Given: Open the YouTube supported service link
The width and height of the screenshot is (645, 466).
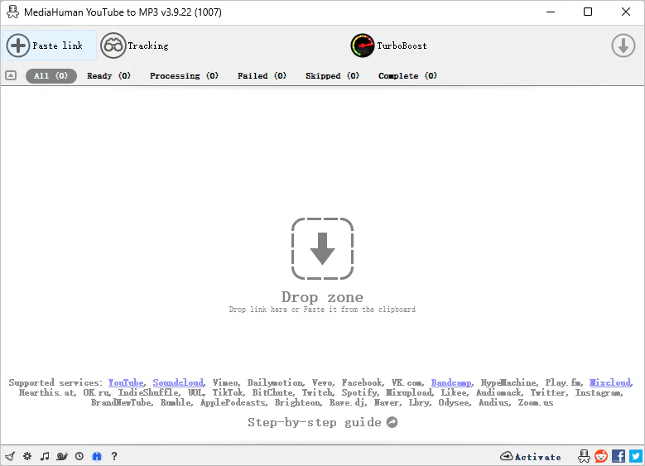Looking at the screenshot, I should point(126,382).
